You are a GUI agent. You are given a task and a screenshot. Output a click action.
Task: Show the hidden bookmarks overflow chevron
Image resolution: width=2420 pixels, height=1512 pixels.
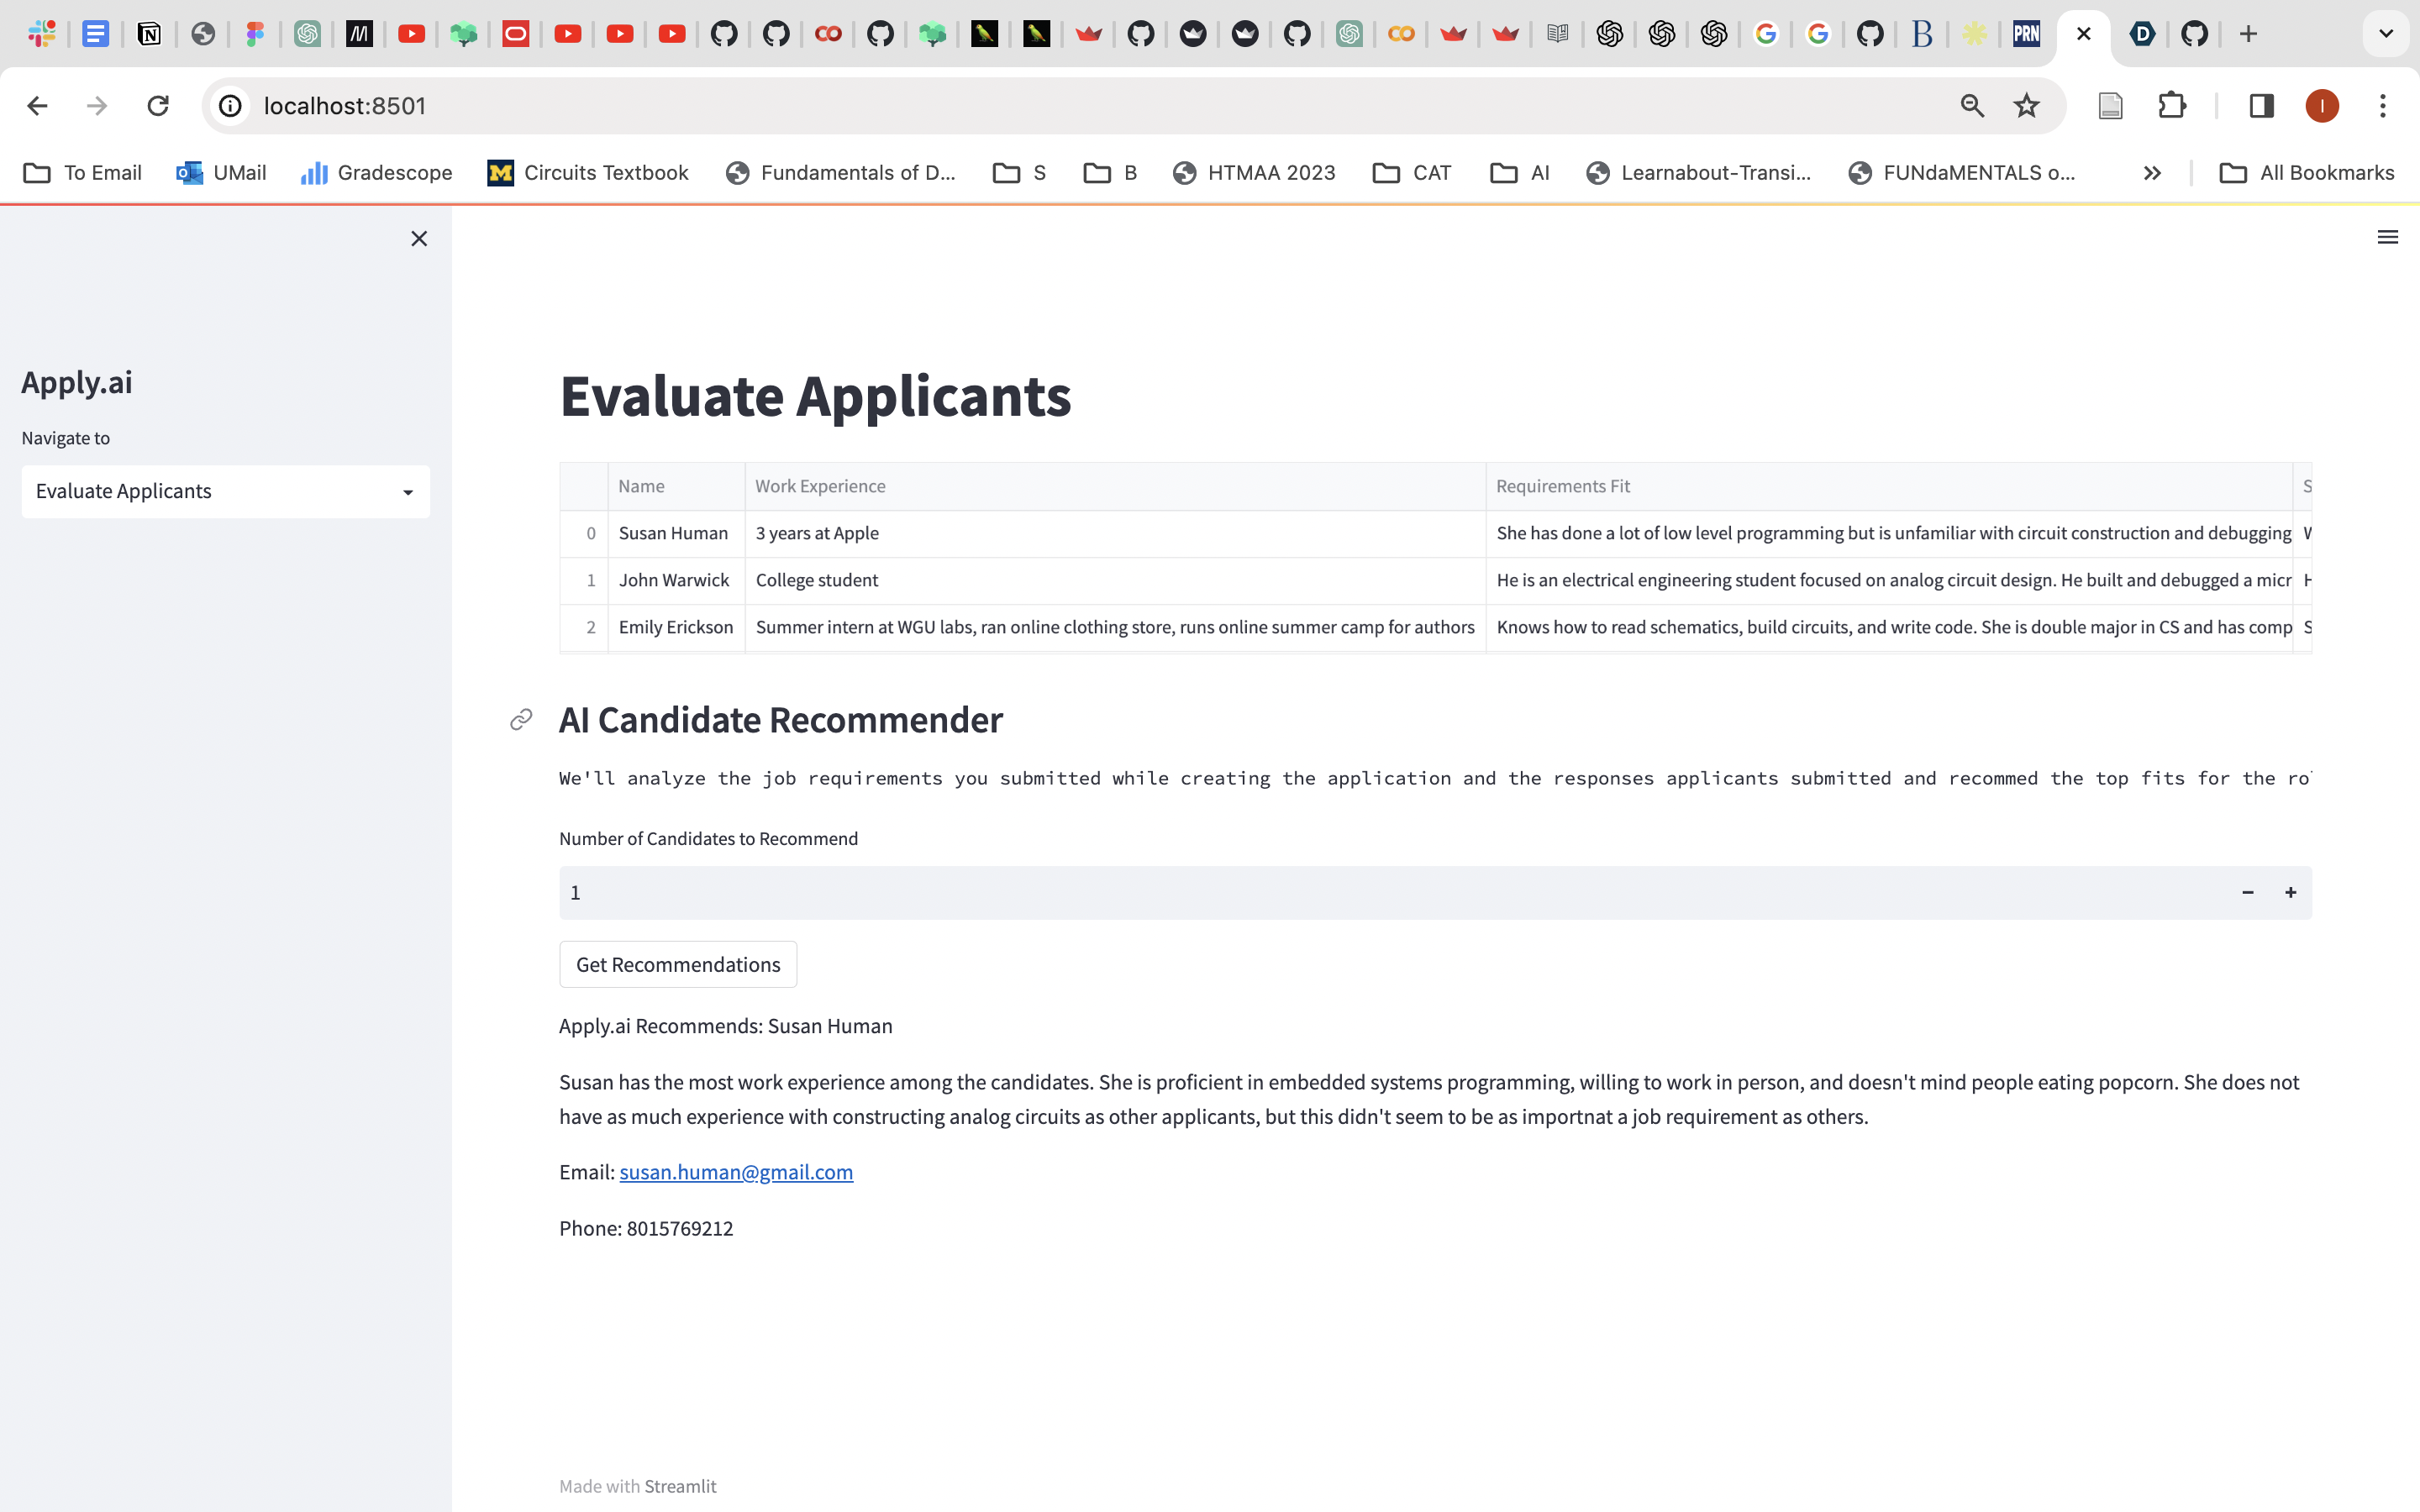pos(2152,173)
